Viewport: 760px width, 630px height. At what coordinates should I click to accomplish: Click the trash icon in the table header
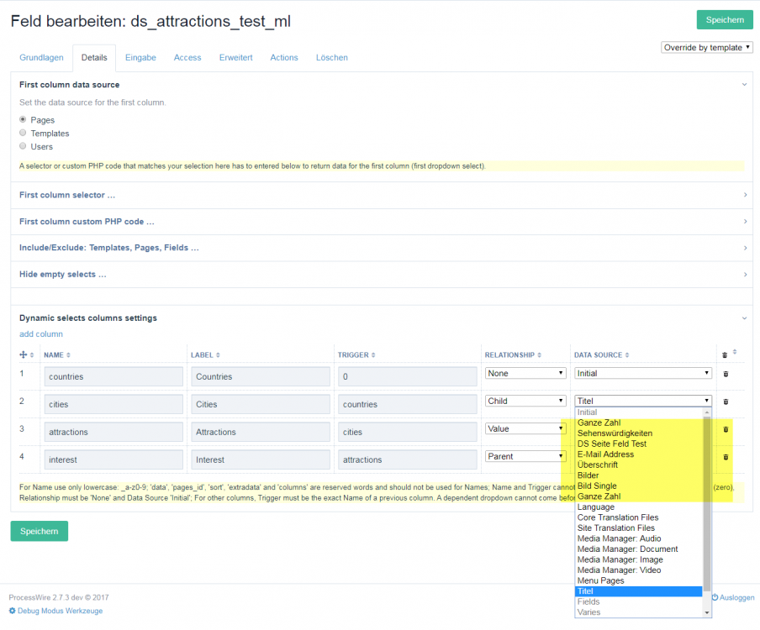[725, 354]
